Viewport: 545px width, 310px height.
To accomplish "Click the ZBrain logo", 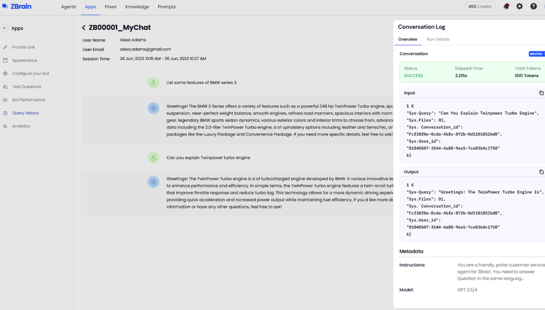I will tap(16, 7).
